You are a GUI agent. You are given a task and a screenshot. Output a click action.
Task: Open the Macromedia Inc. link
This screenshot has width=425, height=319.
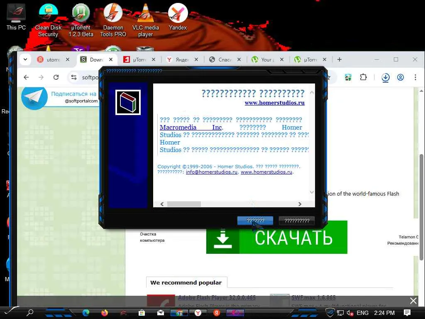point(191,127)
